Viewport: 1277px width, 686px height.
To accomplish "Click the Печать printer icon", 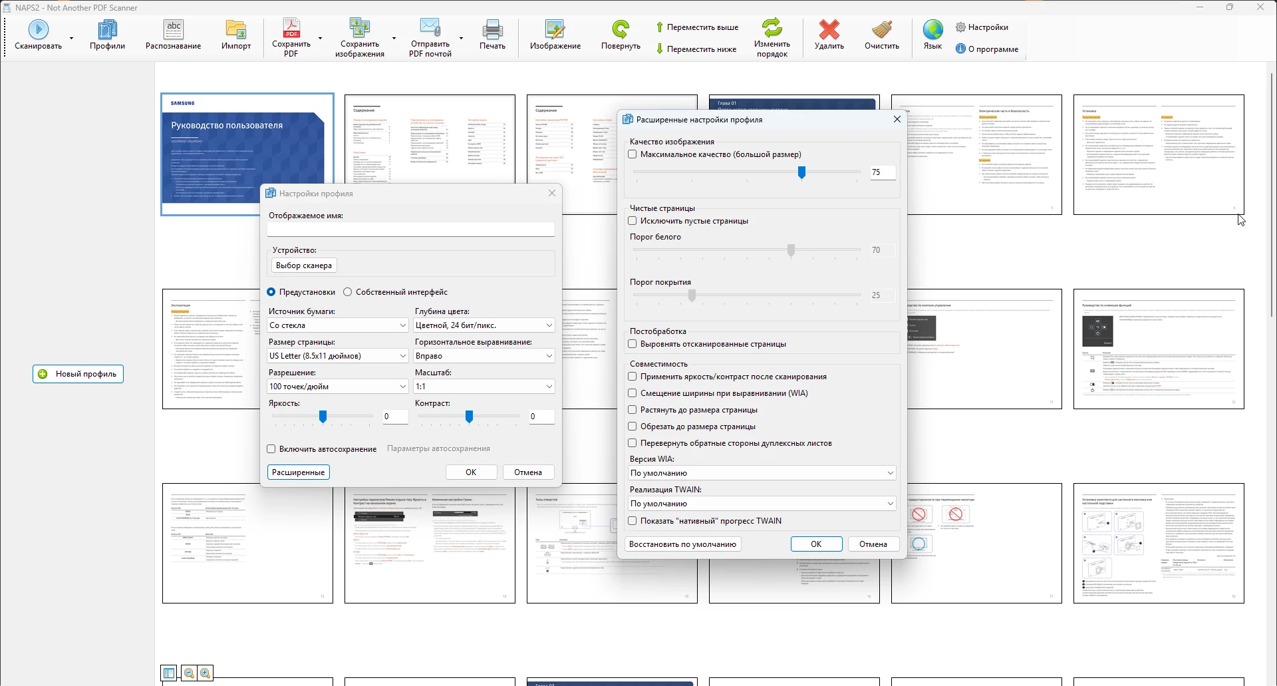I will 492,29.
